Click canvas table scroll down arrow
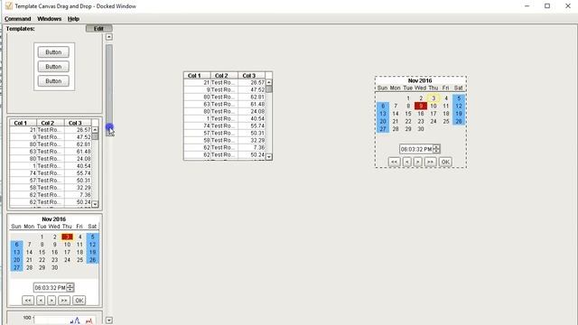The image size is (578, 325). pyautogui.click(x=269, y=157)
